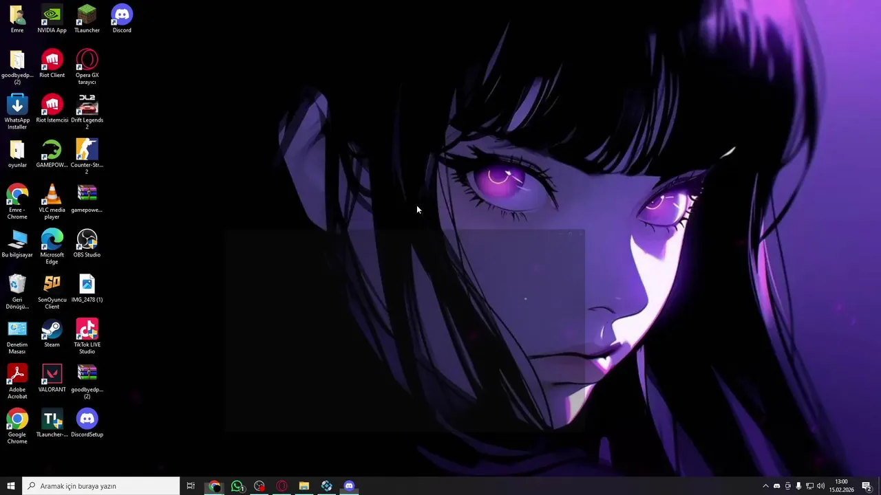Open File Explorer from the taskbar

pos(304,486)
